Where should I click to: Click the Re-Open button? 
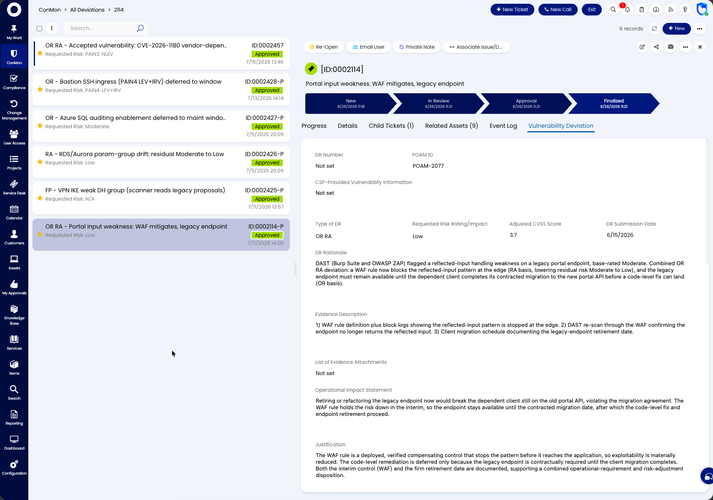(x=324, y=47)
